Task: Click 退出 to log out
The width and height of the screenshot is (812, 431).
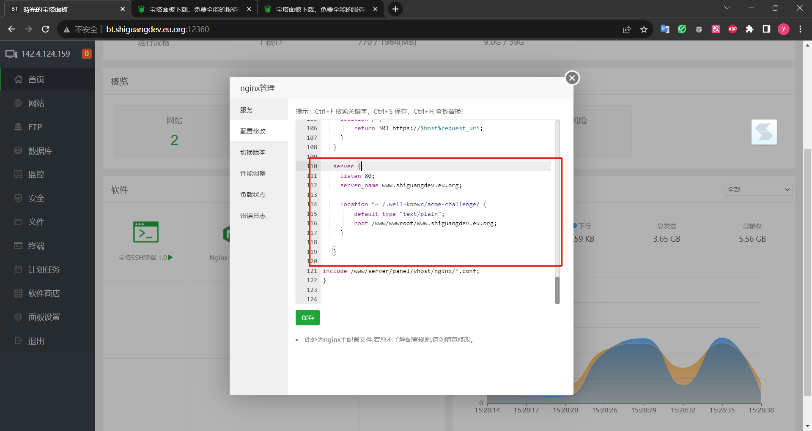Action: [x=48, y=341]
